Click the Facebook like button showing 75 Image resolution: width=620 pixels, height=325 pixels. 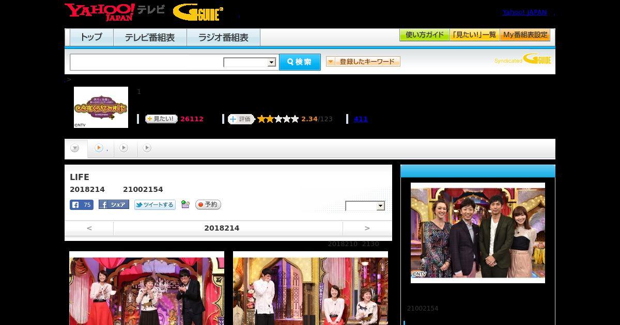(82, 205)
